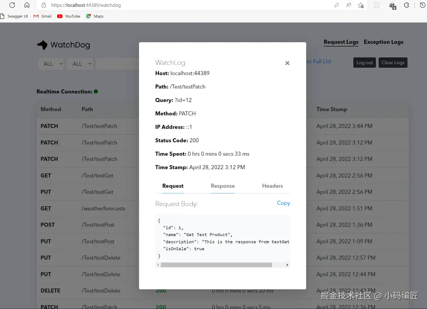Click the Clear Logs button
The image size is (427, 309).
[x=393, y=62]
